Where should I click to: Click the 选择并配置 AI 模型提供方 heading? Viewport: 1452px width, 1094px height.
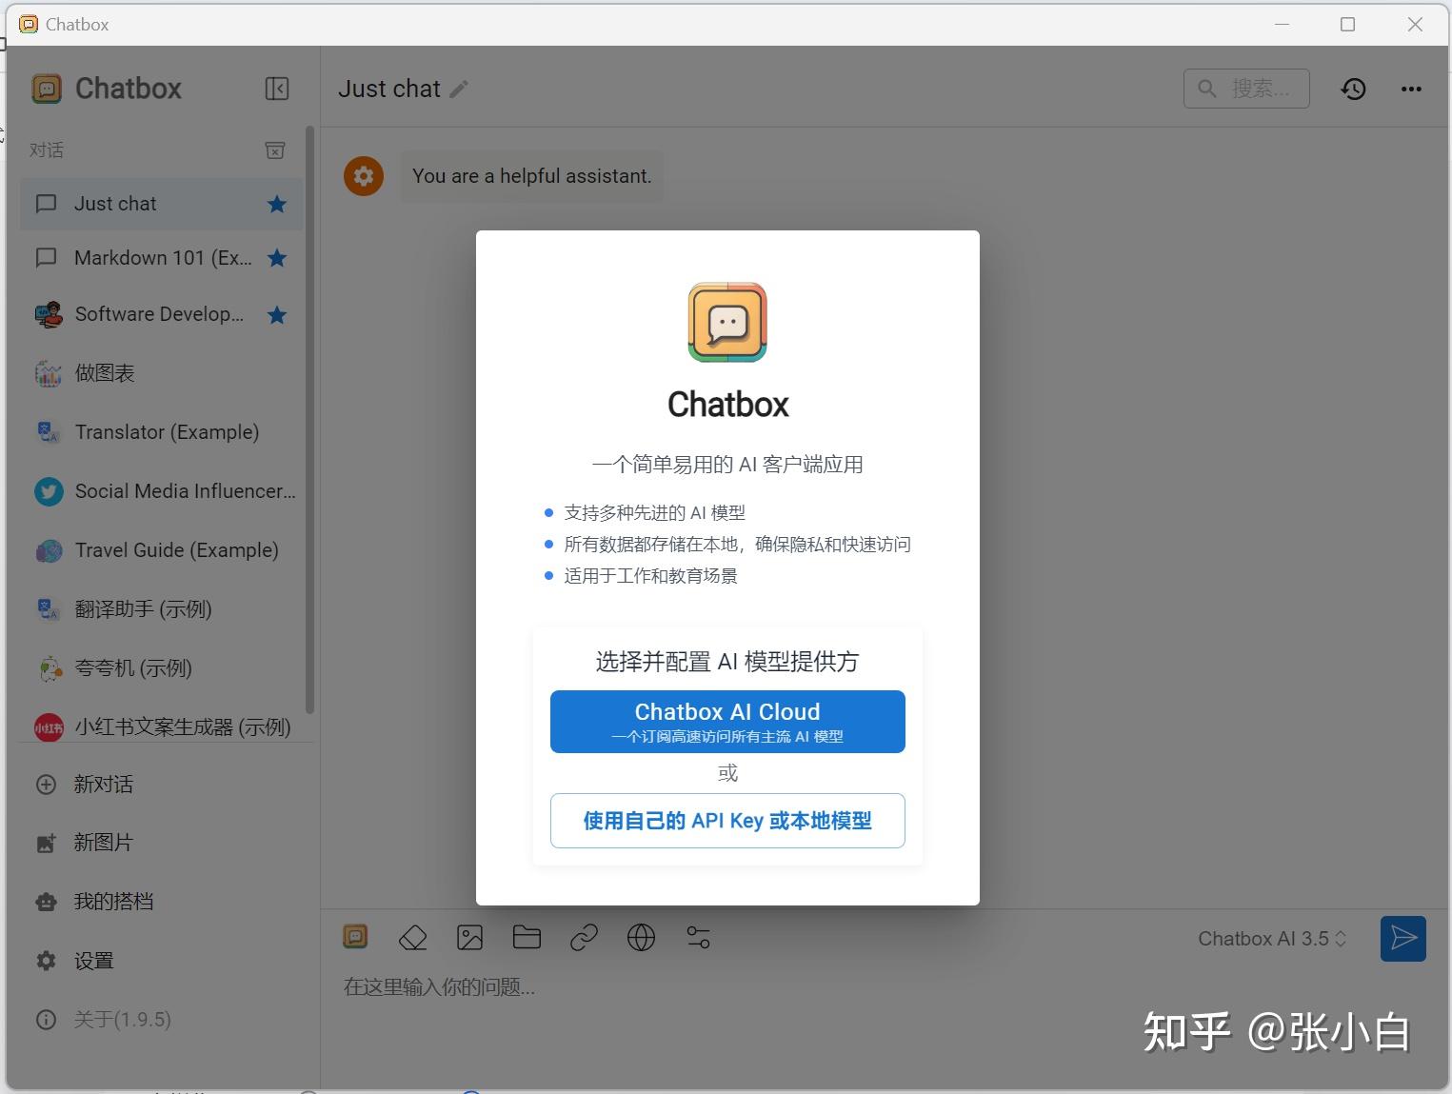pyautogui.click(x=727, y=662)
